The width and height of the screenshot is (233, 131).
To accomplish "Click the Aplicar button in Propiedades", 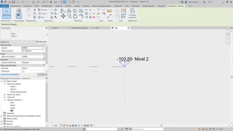I will coord(42,74).
